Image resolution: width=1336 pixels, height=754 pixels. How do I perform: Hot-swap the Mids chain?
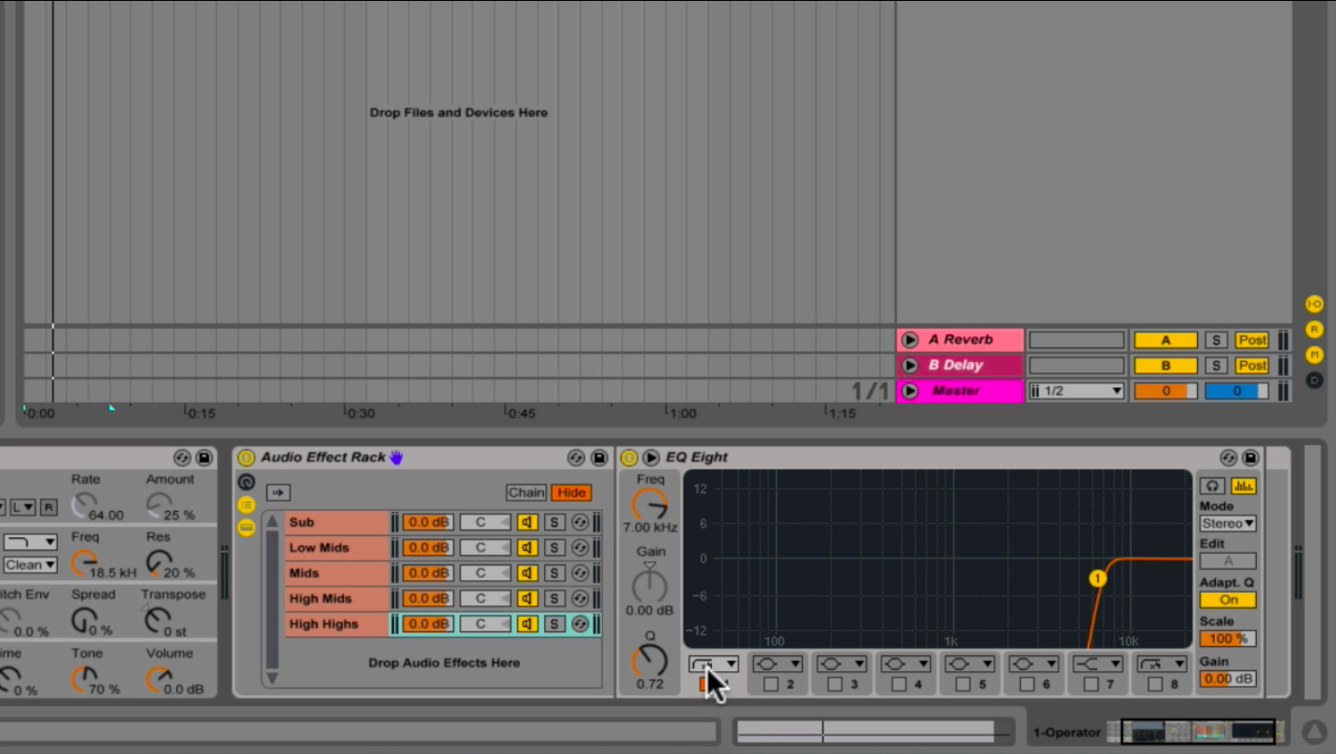click(580, 572)
